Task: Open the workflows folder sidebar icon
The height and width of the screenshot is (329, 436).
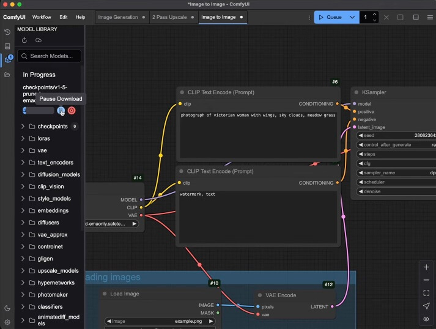Action: [7, 75]
